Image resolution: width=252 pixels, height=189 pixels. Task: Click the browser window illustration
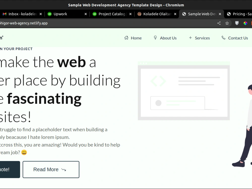point(184,91)
